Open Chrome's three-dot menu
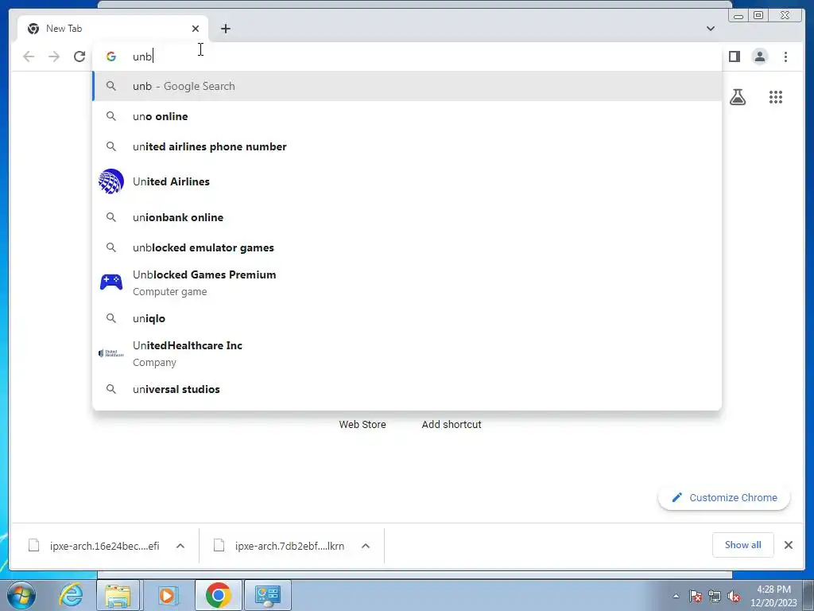This screenshot has height=611, width=814. [x=785, y=56]
